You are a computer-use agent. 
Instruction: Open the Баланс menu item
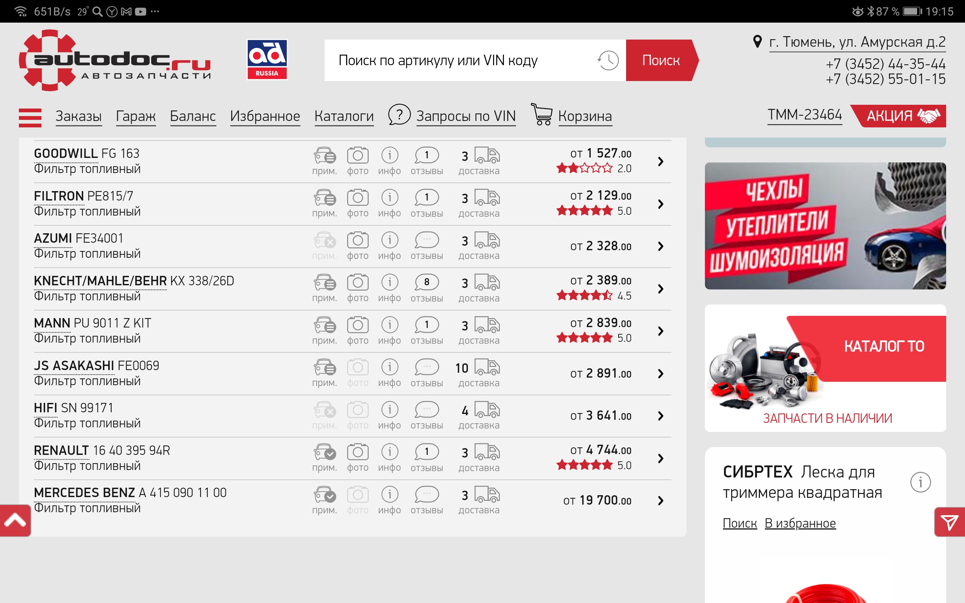pyautogui.click(x=193, y=116)
